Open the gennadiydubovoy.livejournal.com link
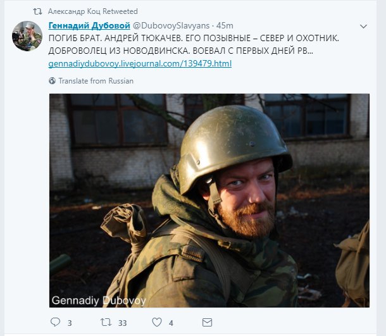The width and height of the screenshot is (386, 336). [x=140, y=64]
